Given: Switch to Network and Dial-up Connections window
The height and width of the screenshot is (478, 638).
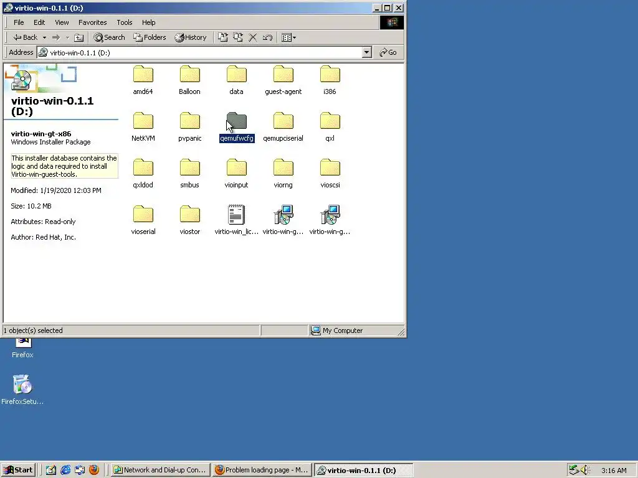Looking at the screenshot, I should click(x=160, y=470).
